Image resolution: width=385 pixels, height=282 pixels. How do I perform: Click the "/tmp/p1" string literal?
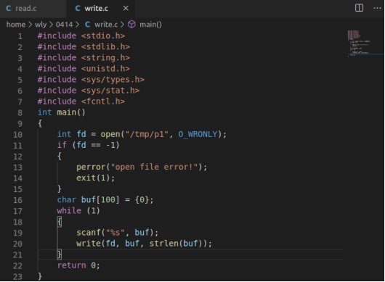click(x=147, y=134)
